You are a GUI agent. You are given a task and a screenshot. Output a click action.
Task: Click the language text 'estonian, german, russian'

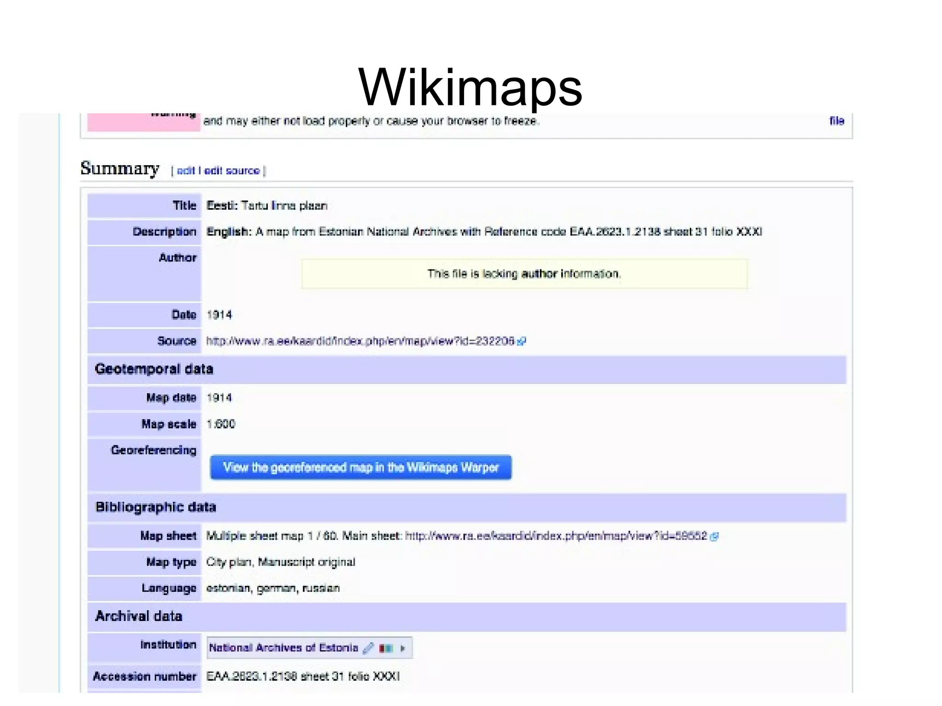tap(273, 588)
